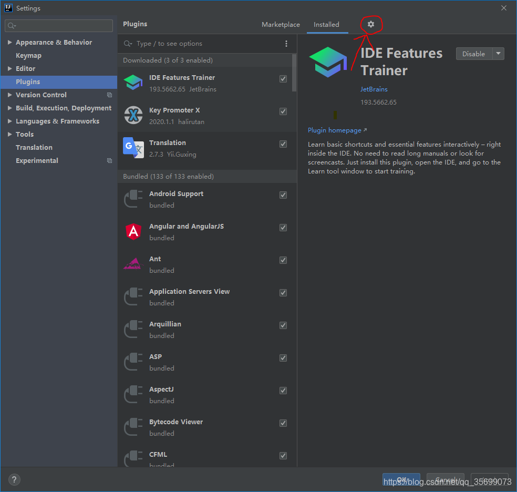The width and height of the screenshot is (517, 492).
Task: Uncheck Key Promoter X plugin
Action: 283,111
